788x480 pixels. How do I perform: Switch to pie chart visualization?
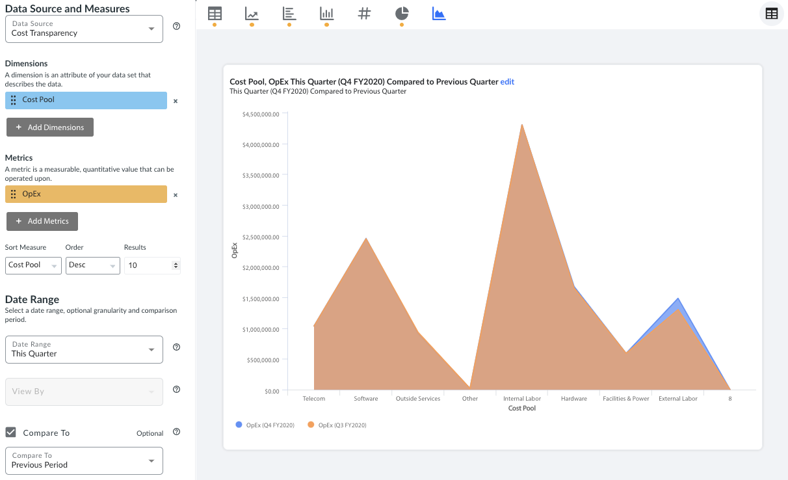[x=402, y=14]
